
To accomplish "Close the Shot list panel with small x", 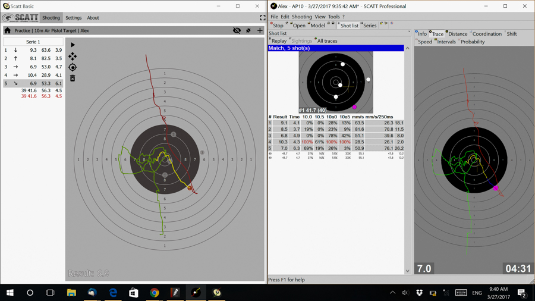I will [x=409, y=32].
